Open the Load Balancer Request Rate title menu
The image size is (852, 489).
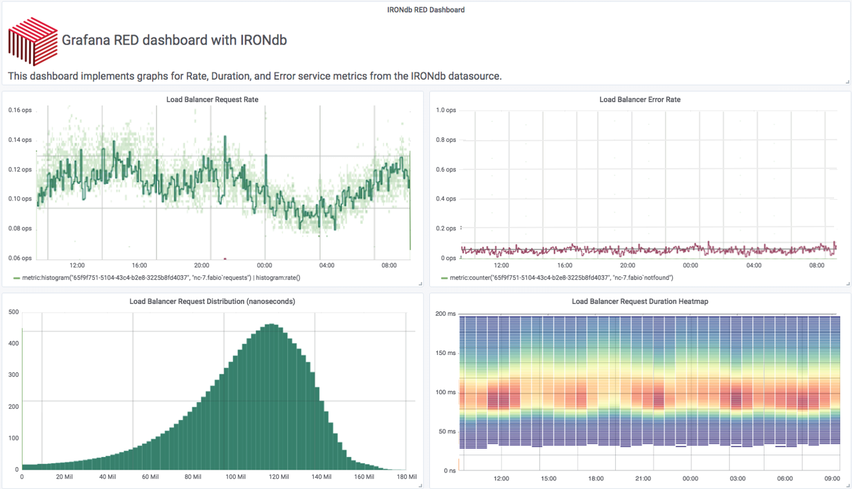(x=212, y=100)
